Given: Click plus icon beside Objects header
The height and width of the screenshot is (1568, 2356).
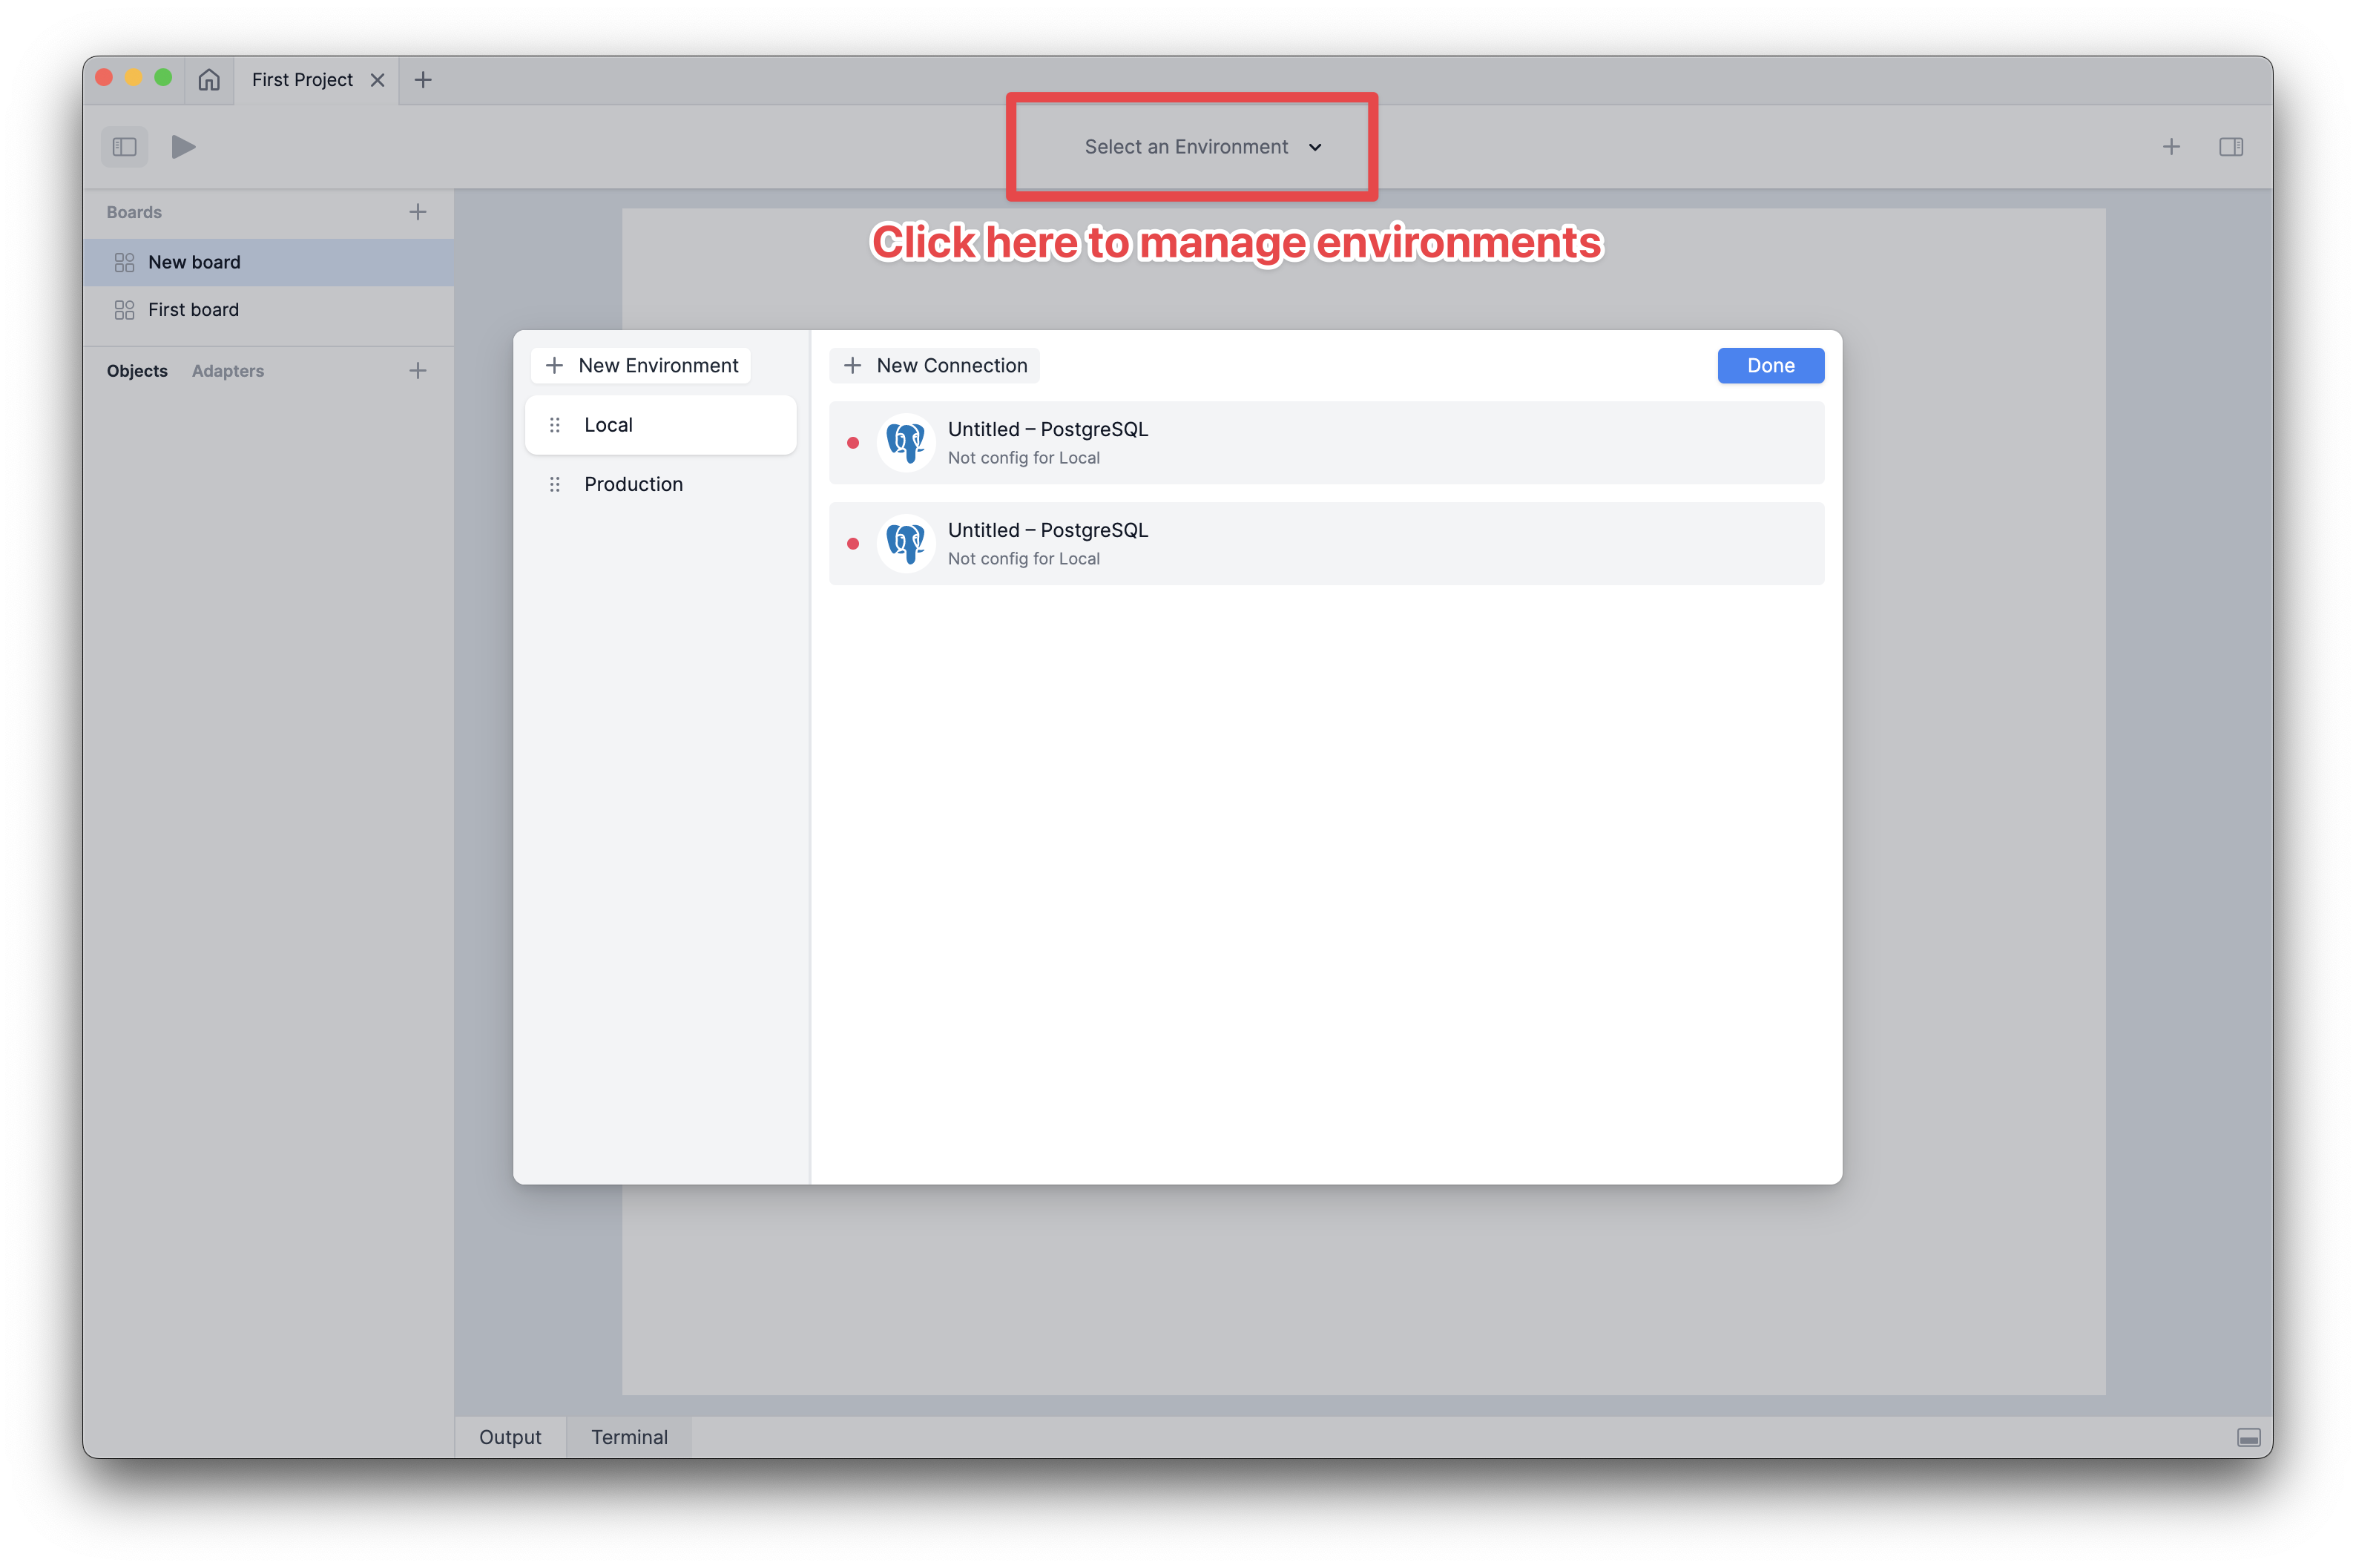Looking at the screenshot, I should tap(418, 371).
